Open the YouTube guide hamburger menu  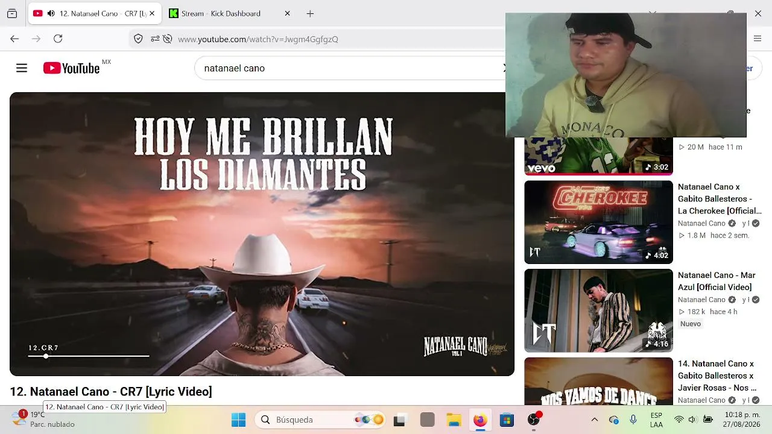click(x=22, y=68)
